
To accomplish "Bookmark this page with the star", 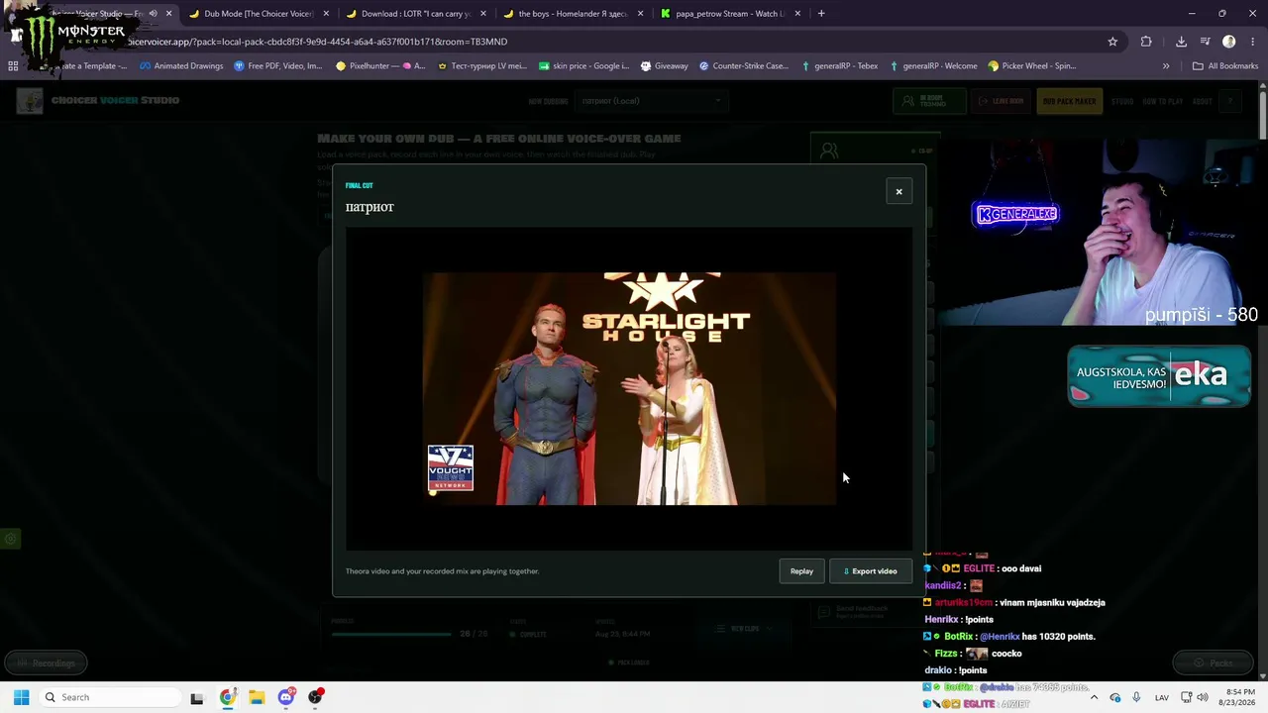I will pos(1112,42).
